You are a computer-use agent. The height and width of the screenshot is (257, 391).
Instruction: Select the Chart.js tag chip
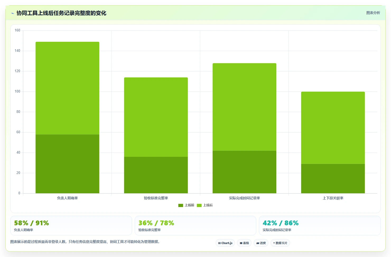coord(225,243)
